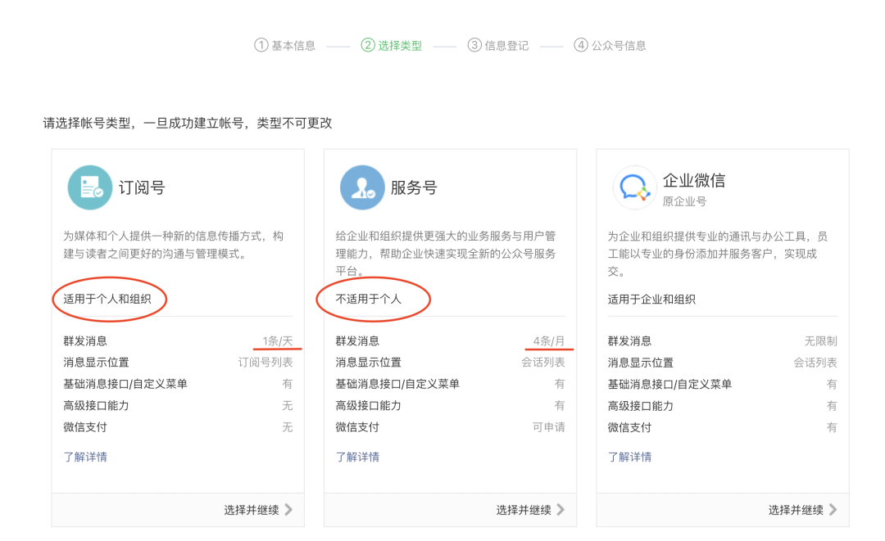The image size is (885, 541).
Task: Click the chevron arrow in 订阅号 card footer
Action: point(289,510)
